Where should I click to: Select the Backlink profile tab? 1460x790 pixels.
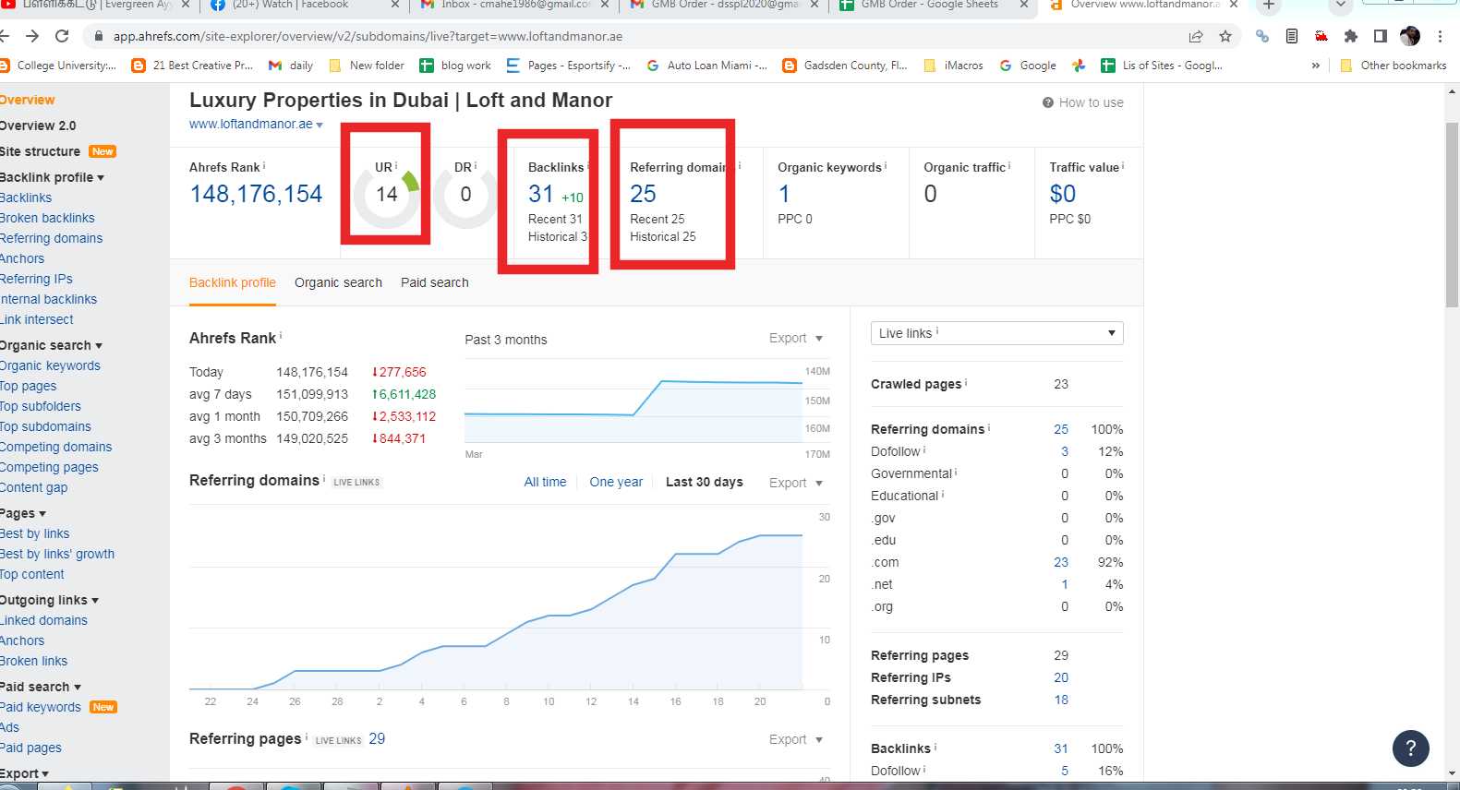[233, 282]
